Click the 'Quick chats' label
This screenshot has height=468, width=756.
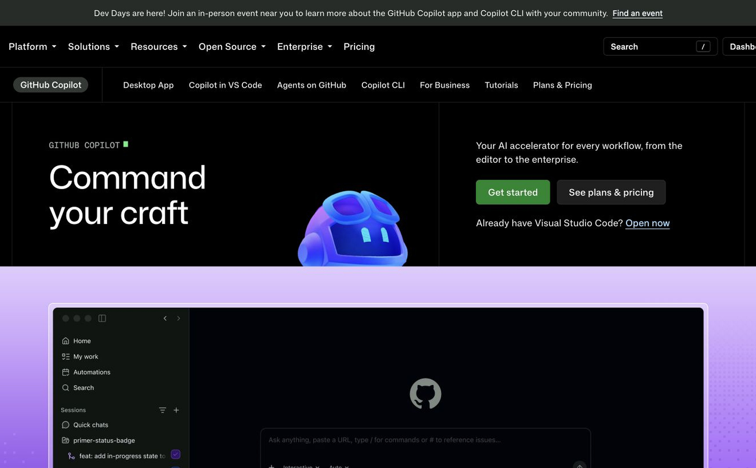91,425
